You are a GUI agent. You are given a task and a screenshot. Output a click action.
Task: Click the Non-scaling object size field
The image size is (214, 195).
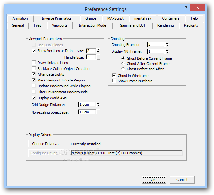[87, 112]
